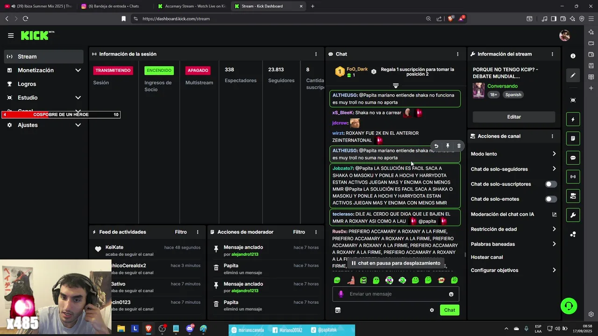Click the purple microphone icon in the message box
The width and height of the screenshot is (598, 336).
[x=341, y=294]
